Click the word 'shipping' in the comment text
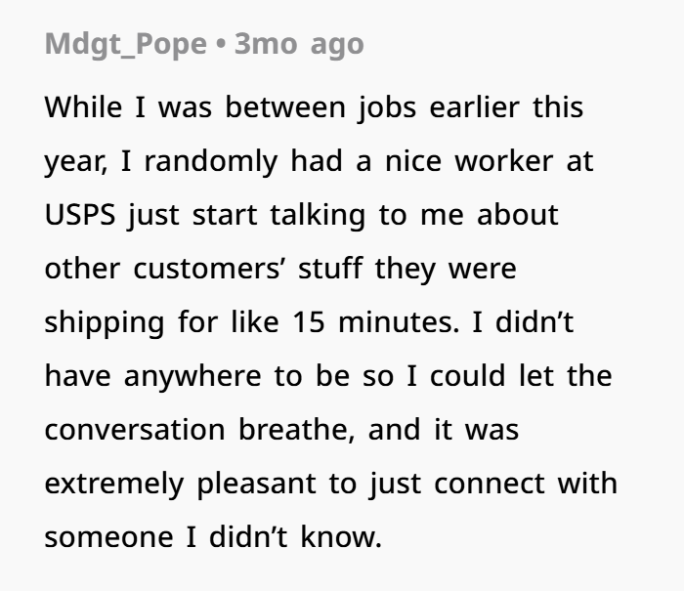 (x=105, y=323)
